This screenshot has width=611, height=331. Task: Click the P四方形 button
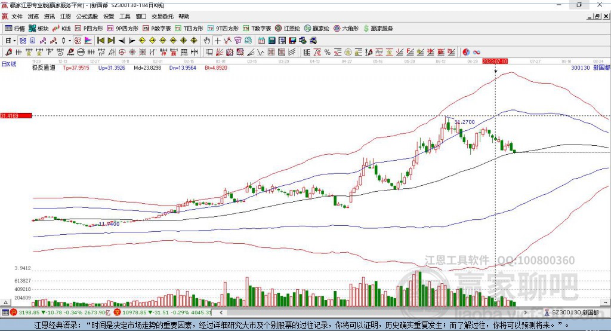coord(89,28)
